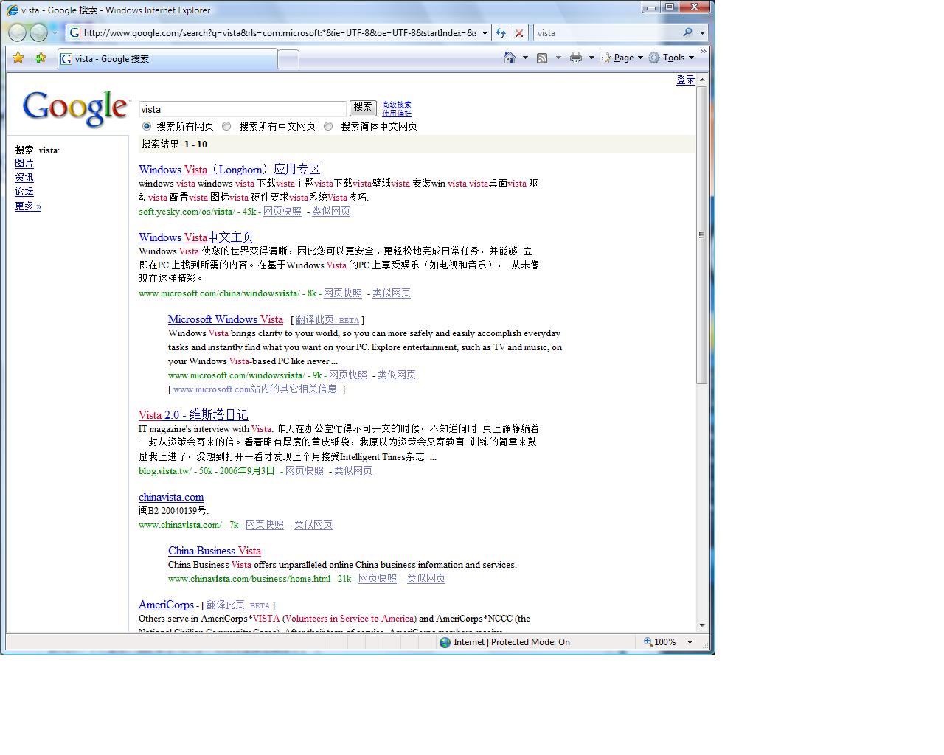944x755 pixels.
Task: Open the Windows Vista中文主页 result link
Action: 196,237
